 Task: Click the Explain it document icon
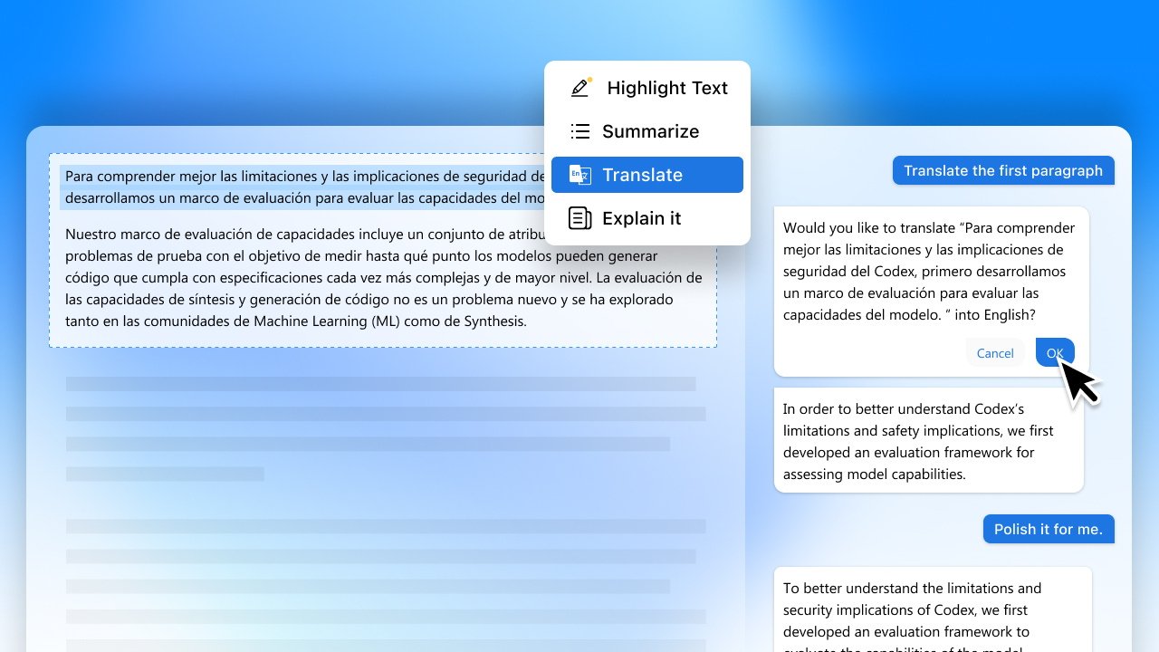point(579,218)
